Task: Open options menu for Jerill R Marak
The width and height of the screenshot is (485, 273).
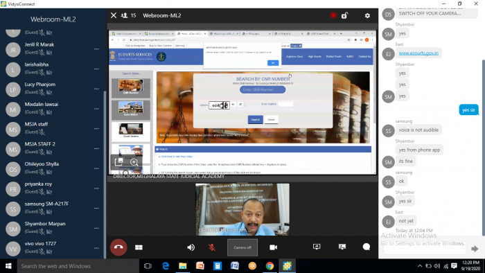Action: [96, 49]
